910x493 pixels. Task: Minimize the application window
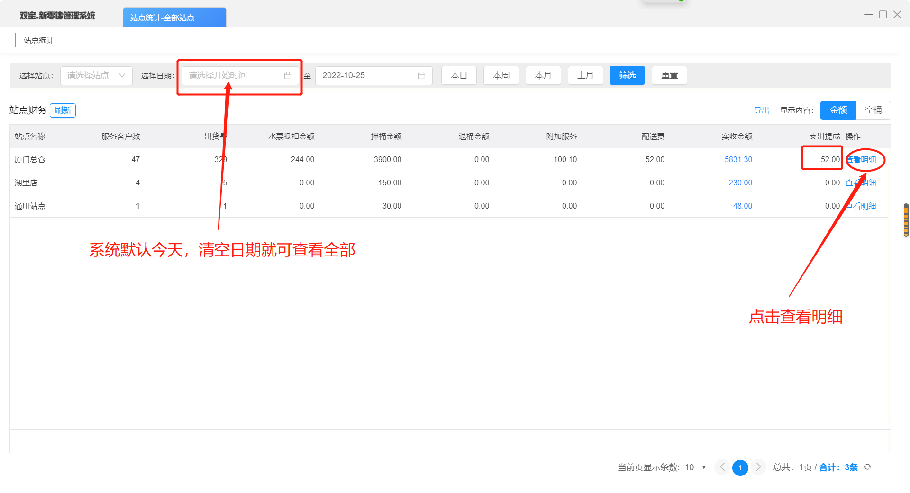tap(868, 15)
